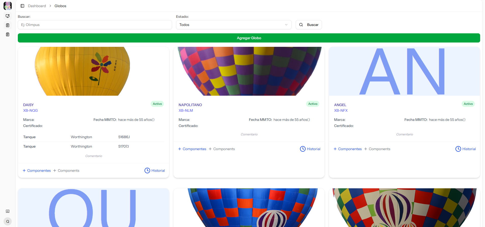Add Componentes to the ANGEL balloon

tap(348, 149)
